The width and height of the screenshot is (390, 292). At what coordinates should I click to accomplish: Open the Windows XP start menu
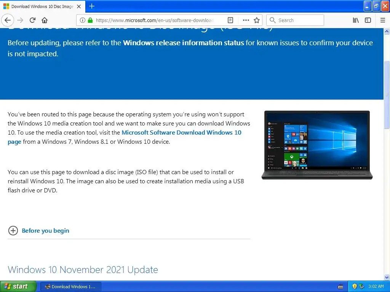[x=18, y=287]
